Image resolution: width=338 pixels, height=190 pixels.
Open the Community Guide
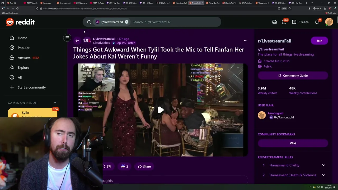click(293, 75)
